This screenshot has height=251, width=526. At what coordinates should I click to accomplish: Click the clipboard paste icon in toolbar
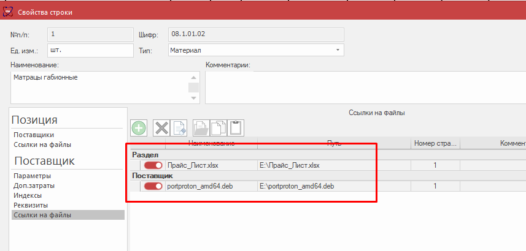(236, 128)
